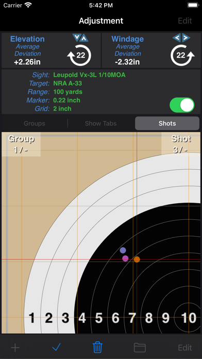Tap the blue checkmark icon
This screenshot has height=359, width=202.
56,348
